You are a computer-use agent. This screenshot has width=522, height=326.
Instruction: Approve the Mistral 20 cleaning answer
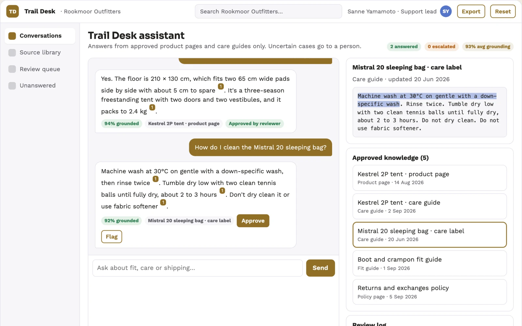pyautogui.click(x=253, y=221)
